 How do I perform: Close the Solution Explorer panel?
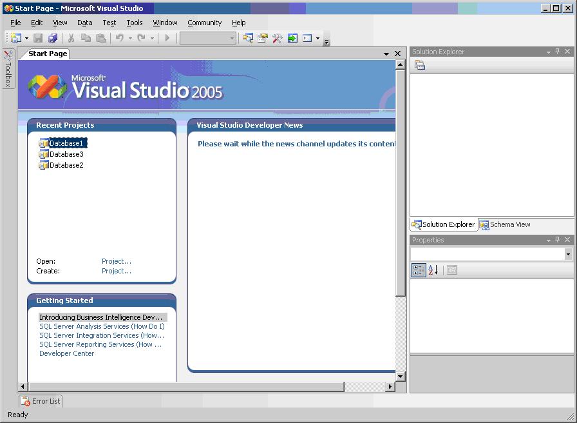tap(567, 52)
